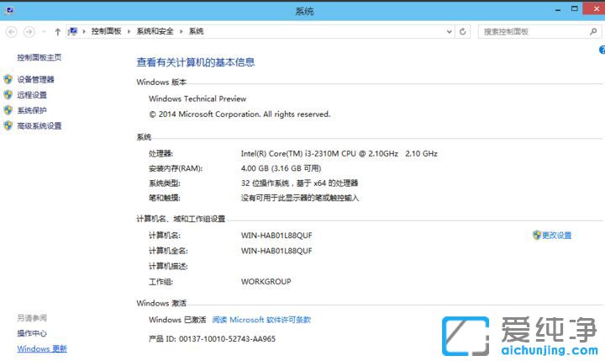
Task: Open 阅读 Microsoft 软件许可条款 link
Action: click(x=261, y=320)
